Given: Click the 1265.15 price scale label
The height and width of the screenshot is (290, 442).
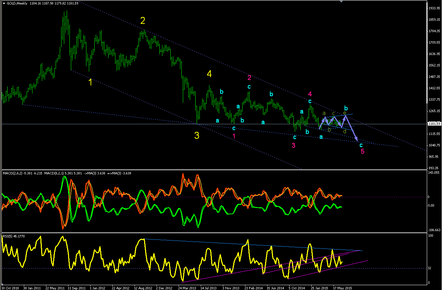Looking at the screenshot, I should [435, 111].
